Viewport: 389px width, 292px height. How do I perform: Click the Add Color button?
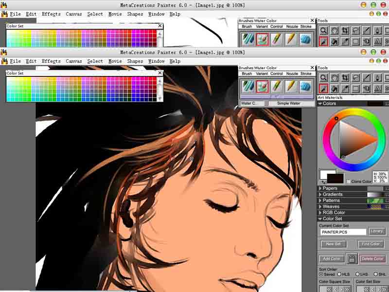click(332, 259)
